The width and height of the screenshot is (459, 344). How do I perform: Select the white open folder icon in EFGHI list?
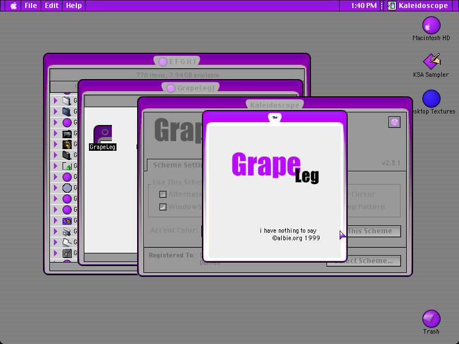click(67, 243)
